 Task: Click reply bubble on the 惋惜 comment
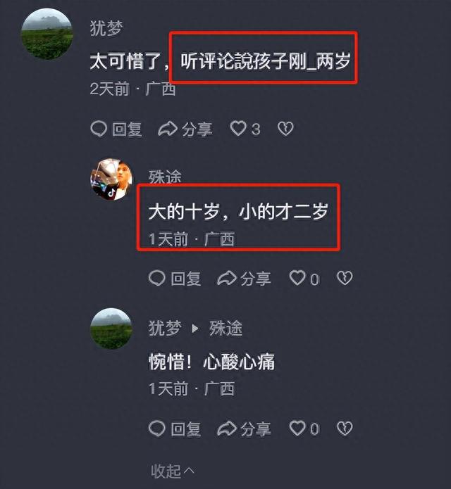coord(157,428)
